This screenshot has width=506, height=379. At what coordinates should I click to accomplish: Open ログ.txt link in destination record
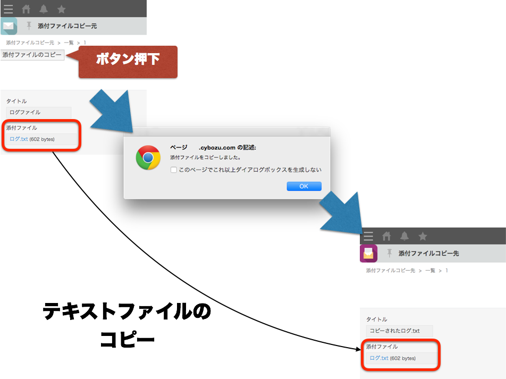coord(379,358)
